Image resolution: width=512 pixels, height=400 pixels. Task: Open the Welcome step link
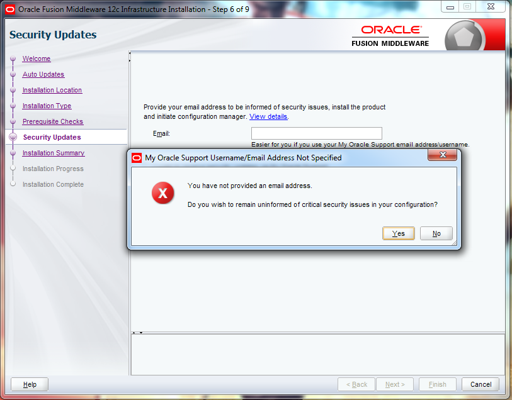tap(37, 58)
